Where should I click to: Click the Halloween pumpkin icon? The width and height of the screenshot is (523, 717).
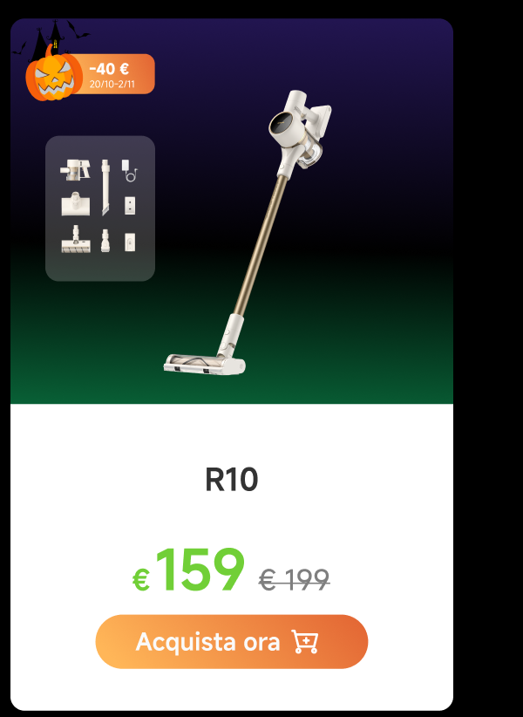coord(54,78)
